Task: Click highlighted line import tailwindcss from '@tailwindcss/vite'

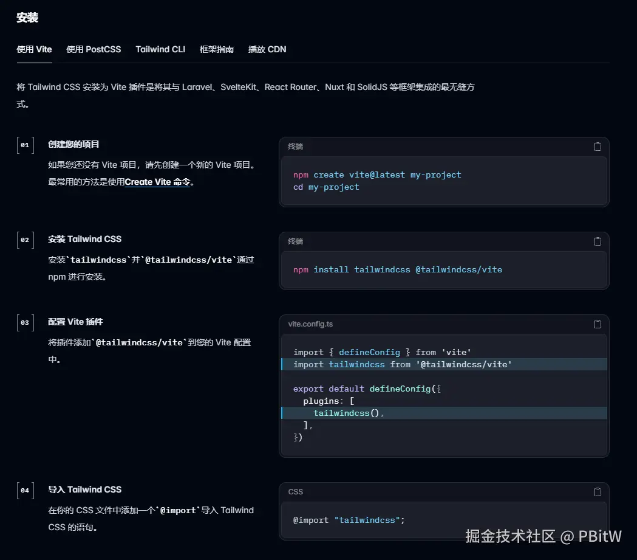Action: (x=444, y=364)
